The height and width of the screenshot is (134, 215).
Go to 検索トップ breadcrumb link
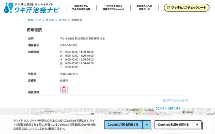(35, 20)
